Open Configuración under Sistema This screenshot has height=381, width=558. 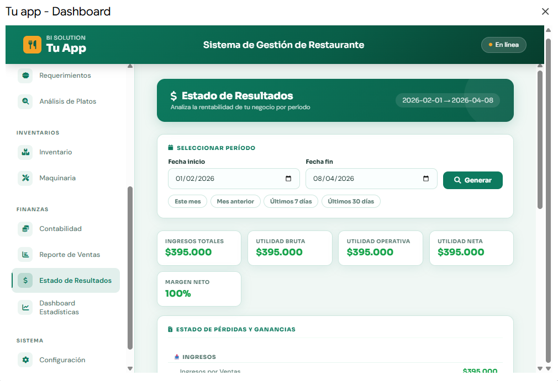[66, 359]
